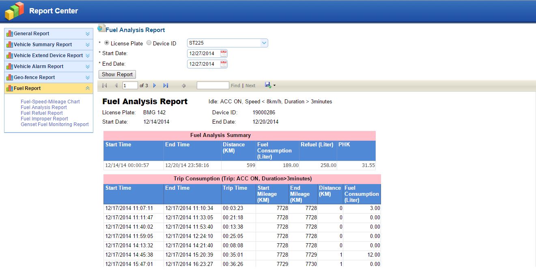Click the trip time cell 00:25:05
This screenshot has height=270, width=536.
point(233,236)
